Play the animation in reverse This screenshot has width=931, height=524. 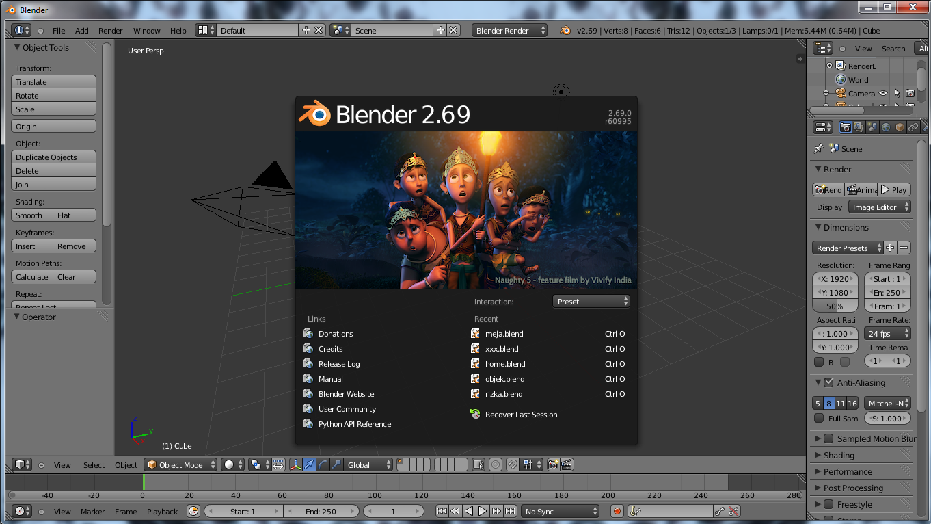pos(469,511)
